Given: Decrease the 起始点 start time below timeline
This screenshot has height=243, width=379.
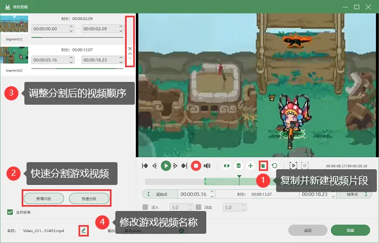Looking at the screenshot, I should coord(212,196).
